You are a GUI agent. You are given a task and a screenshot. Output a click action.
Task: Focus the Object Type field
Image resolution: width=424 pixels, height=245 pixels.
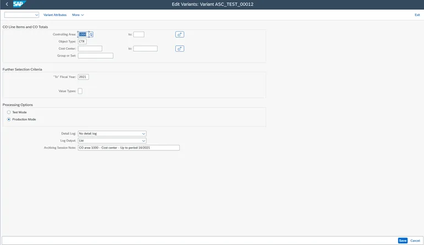click(x=82, y=41)
